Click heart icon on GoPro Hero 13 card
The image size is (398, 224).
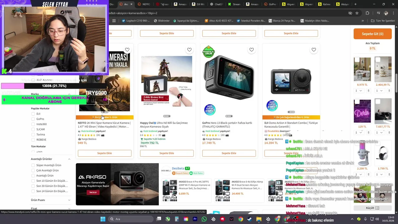[x=252, y=50]
